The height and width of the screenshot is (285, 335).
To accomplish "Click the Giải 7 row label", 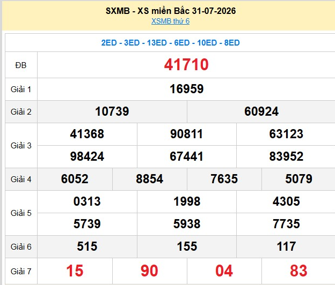I will tap(21, 272).
